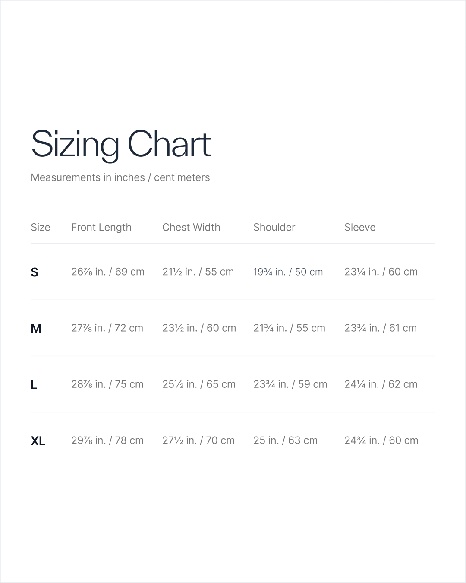Click the measurements in inches / centimeters subtitle

pyautogui.click(x=120, y=177)
